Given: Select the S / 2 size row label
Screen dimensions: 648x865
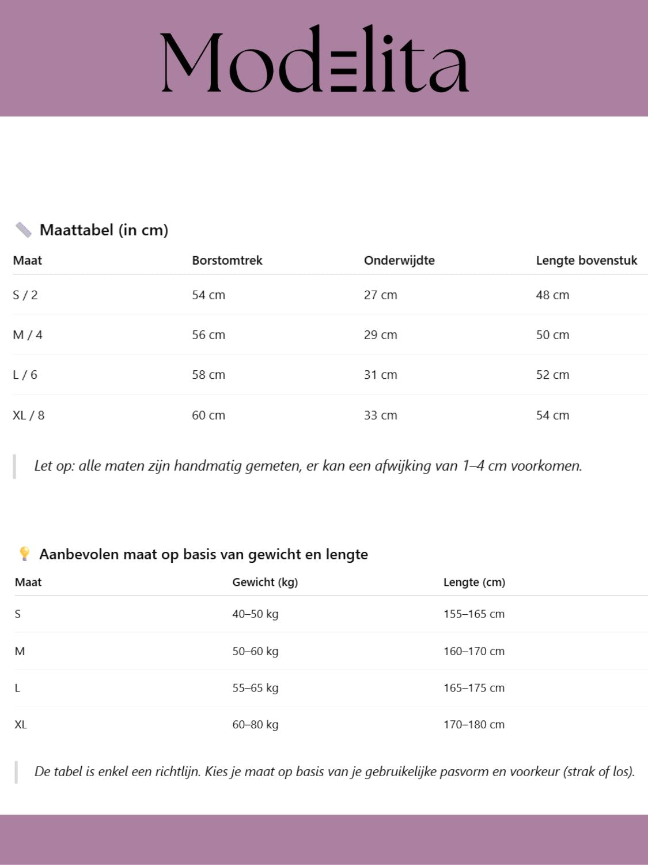Looking at the screenshot, I should coord(25,295).
